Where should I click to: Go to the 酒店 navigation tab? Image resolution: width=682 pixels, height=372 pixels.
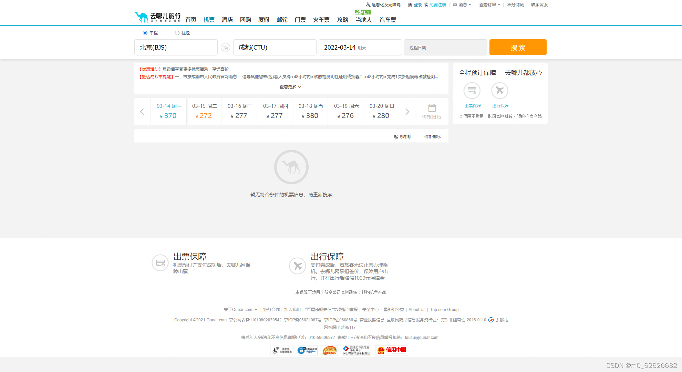(x=227, y=20)
